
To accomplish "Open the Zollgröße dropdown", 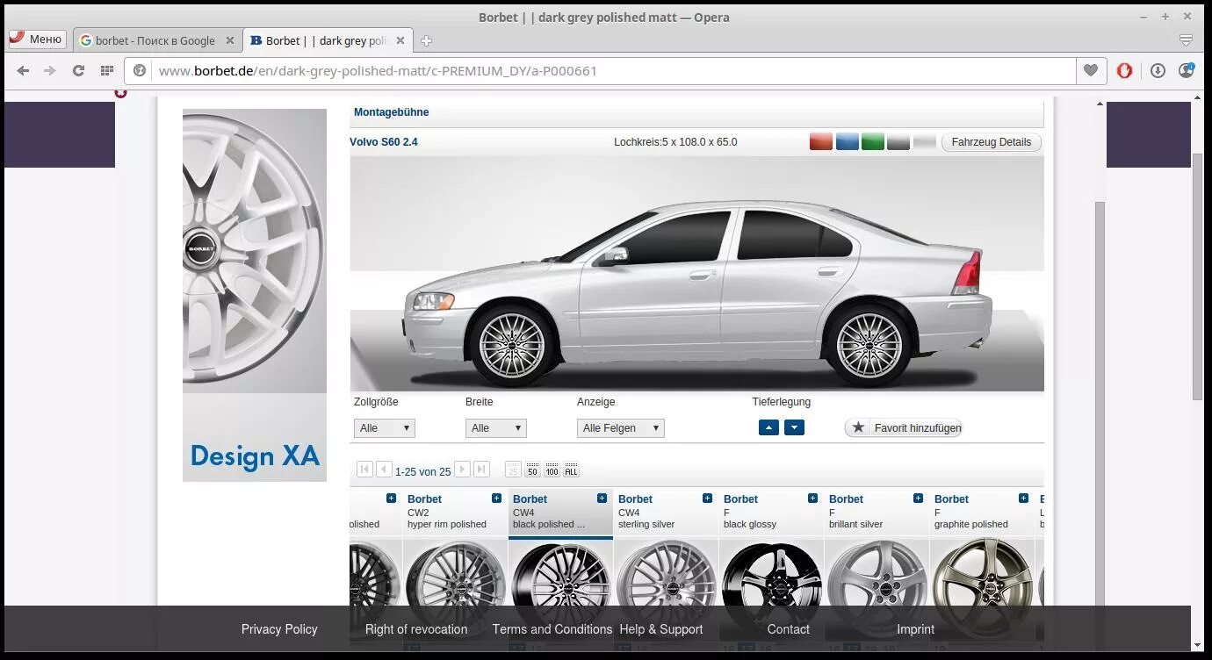I will tap(385, 428).
